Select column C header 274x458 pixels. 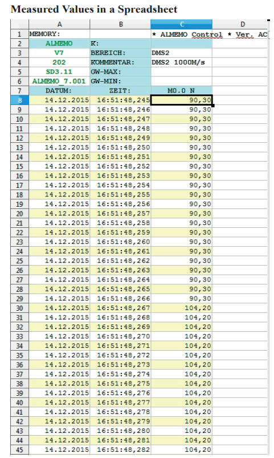coord(182,24)
